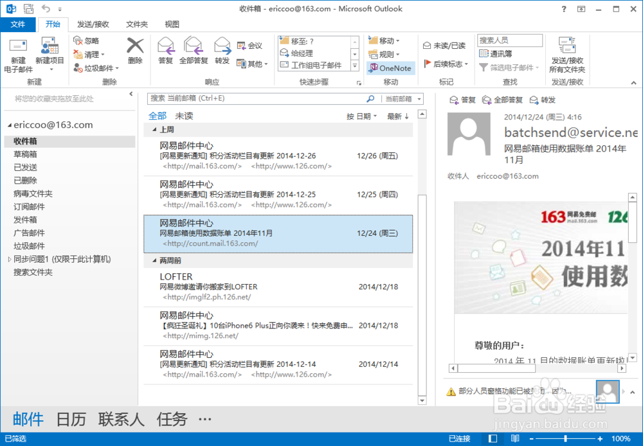Click the New Email (新建电子邮件) icon
Viewport: 643px width, 446px height.
tap(18, 47)
